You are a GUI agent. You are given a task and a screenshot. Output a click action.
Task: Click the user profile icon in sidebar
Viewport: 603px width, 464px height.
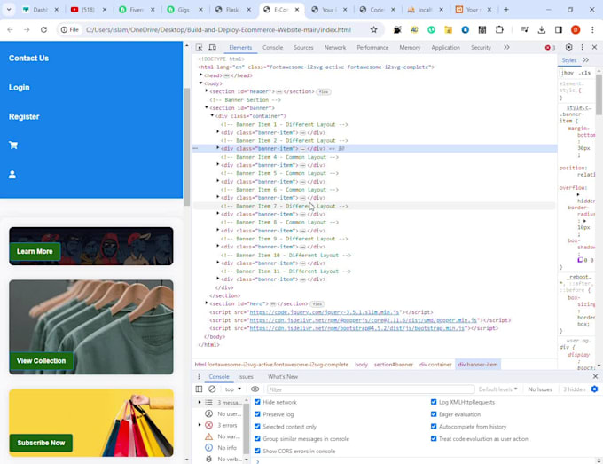pos(12,175)
